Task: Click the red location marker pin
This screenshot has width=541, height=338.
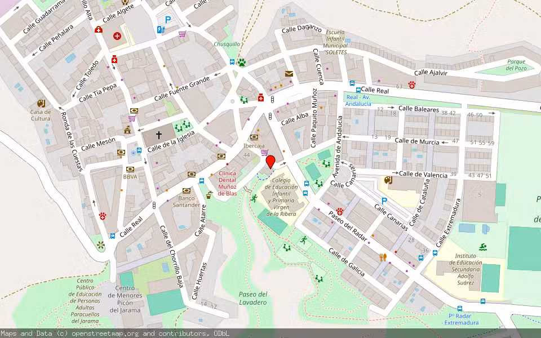Action: 272,162
